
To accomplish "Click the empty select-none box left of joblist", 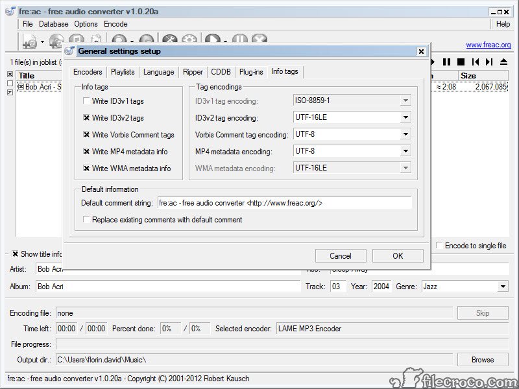I will [x=10, y=84].
